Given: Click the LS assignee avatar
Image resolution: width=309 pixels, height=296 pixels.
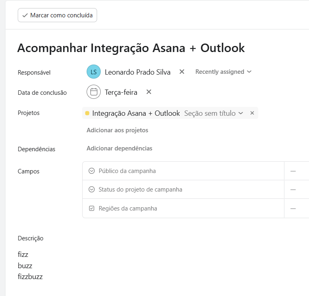Looking at the screenshot, I should [x=93, y=72].
